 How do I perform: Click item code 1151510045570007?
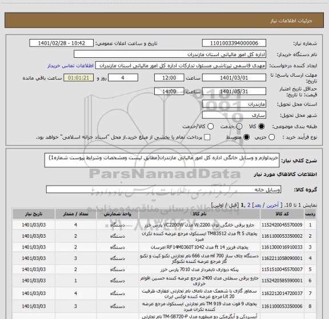point(282,269)
